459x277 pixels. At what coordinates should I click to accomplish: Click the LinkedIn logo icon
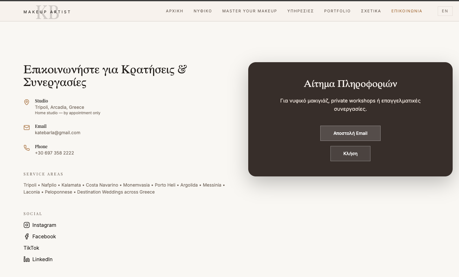tap(27, 259)
